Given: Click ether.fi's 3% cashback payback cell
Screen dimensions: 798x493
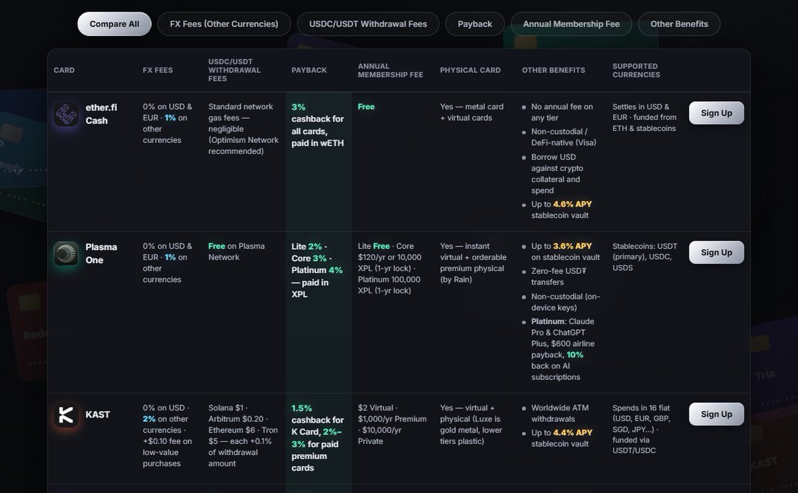Looking at the screenshot, I should click(x=318, y=125).
